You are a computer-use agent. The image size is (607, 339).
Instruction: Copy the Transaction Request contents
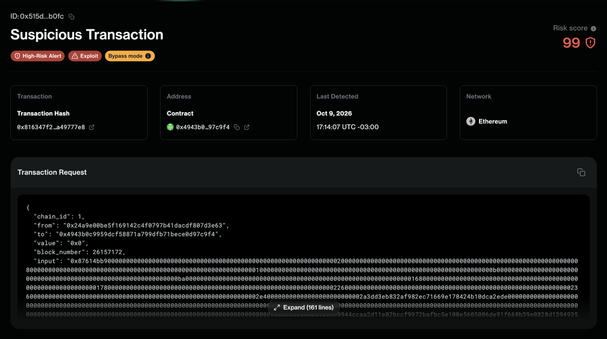click(x=581, y=172)
